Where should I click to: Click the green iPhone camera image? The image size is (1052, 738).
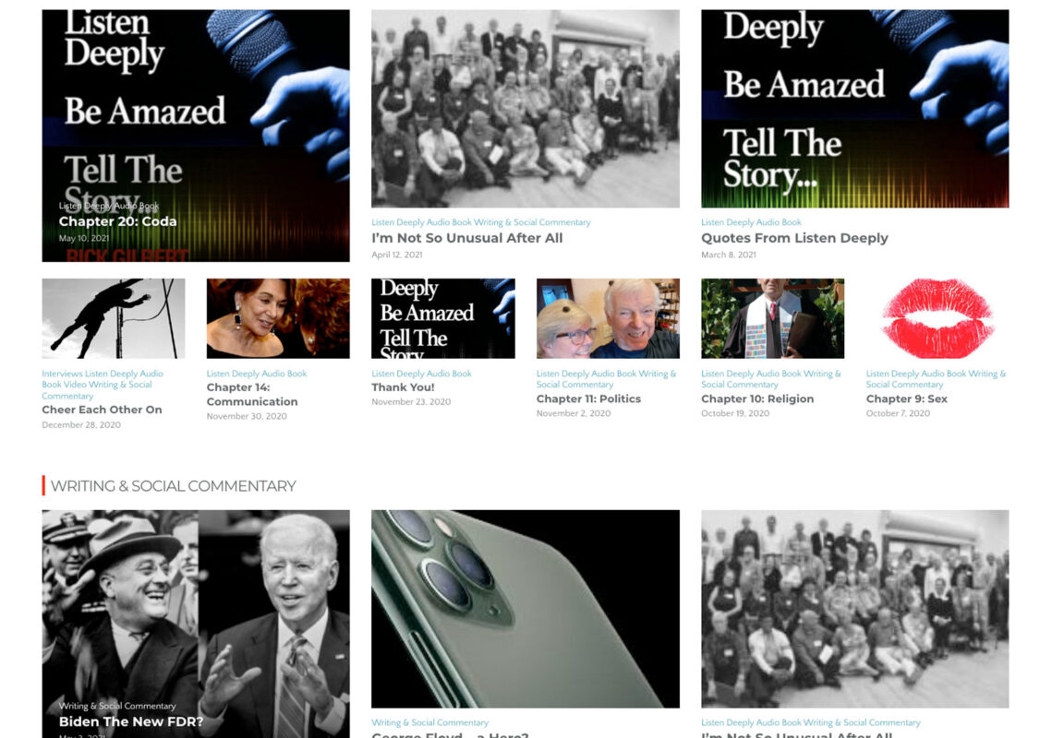[x=526, y=609]
